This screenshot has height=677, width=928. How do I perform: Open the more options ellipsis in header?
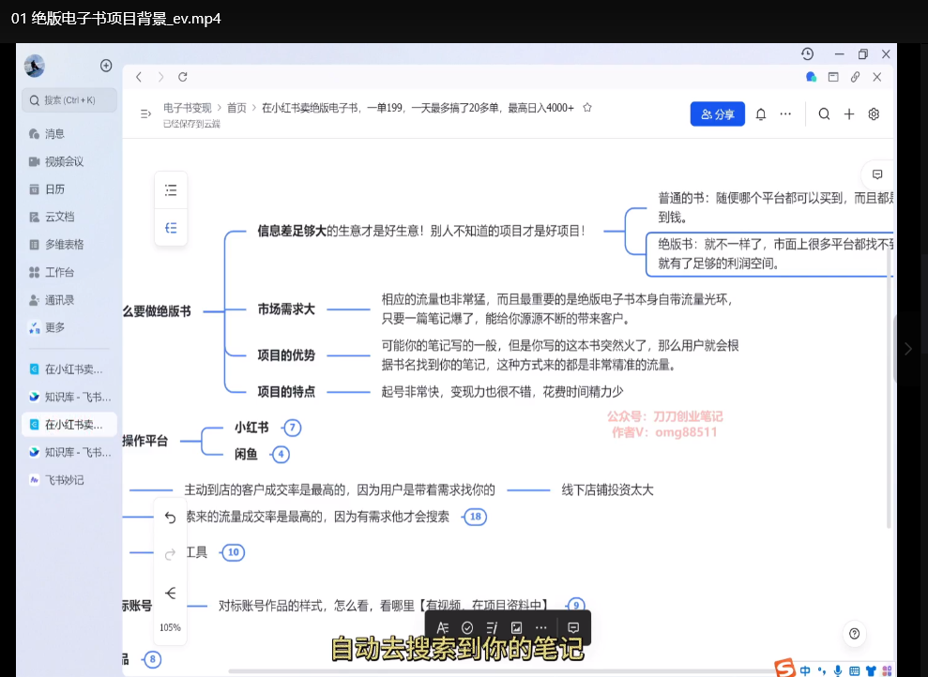(x=785, y=114)
